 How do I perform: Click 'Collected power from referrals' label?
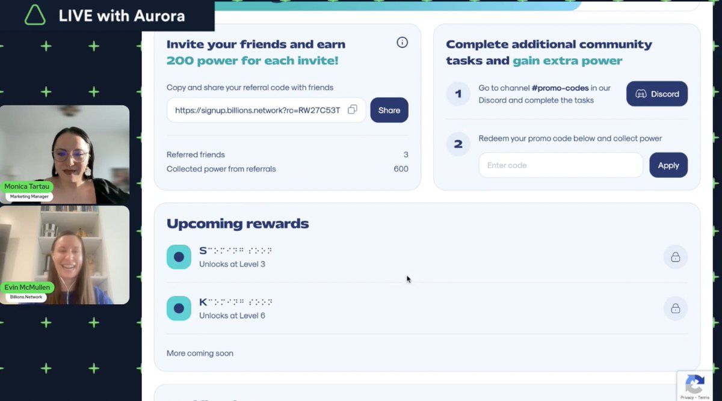coord(221,169)
